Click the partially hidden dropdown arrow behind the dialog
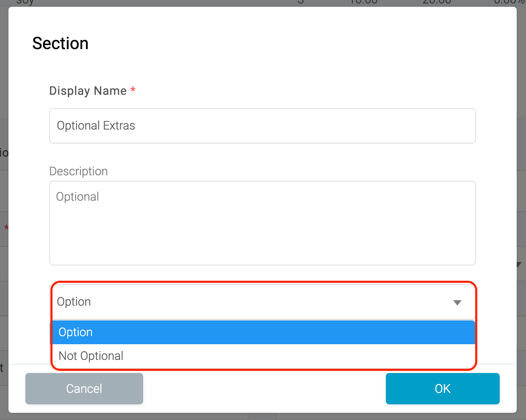This screenshot has width=526, height=420. coord(519,265)
